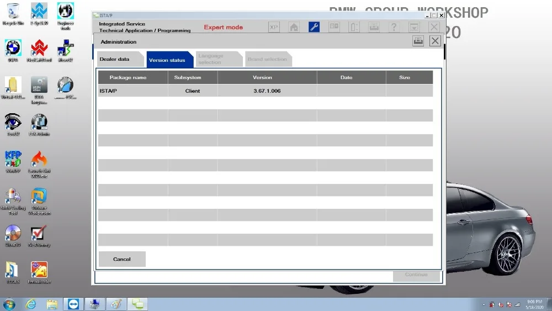The height and width of the screenshot is (311, 552).
Task: Click the Size column header
Action: (x=410, y=77)
